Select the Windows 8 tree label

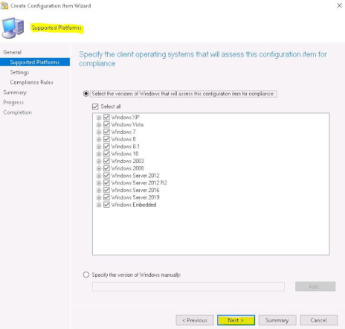click(x=123, y=139)
